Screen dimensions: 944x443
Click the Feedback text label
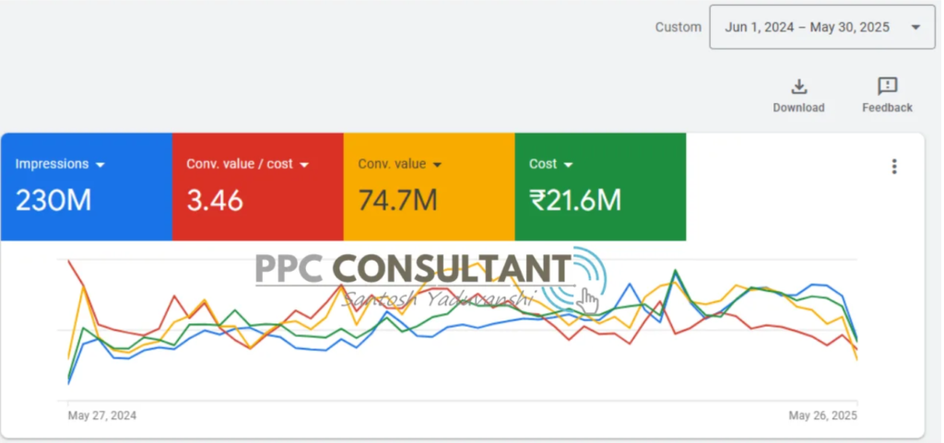(887, 108)
